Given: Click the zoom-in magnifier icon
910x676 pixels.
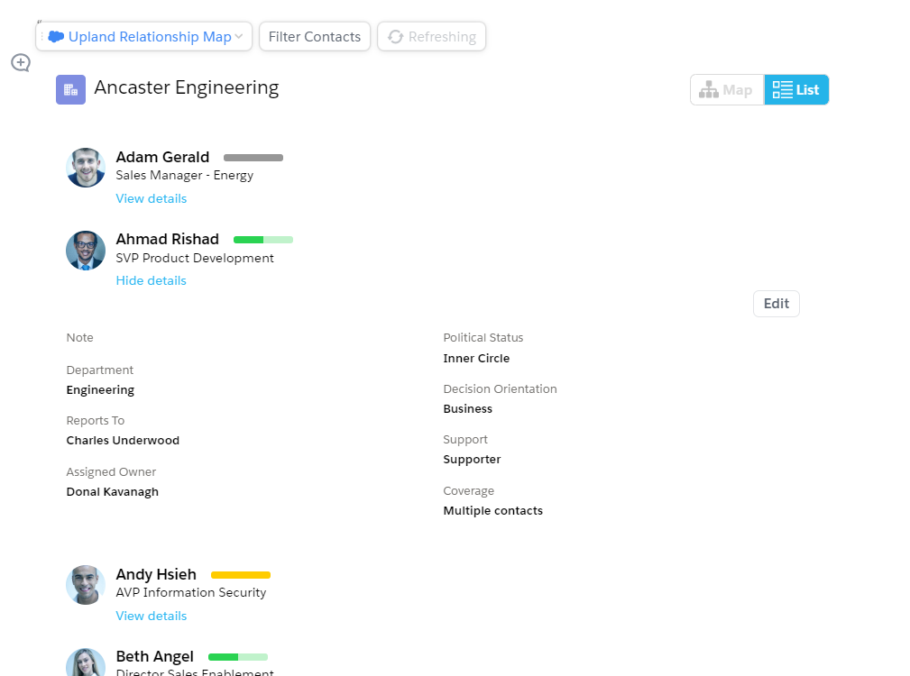Looking at the screenshot, I should click(21, 62).
